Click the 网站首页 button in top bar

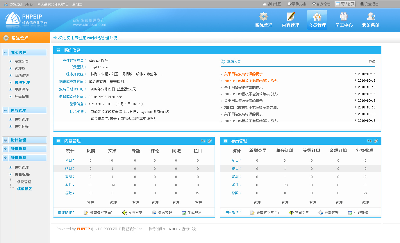coord(345,4)
